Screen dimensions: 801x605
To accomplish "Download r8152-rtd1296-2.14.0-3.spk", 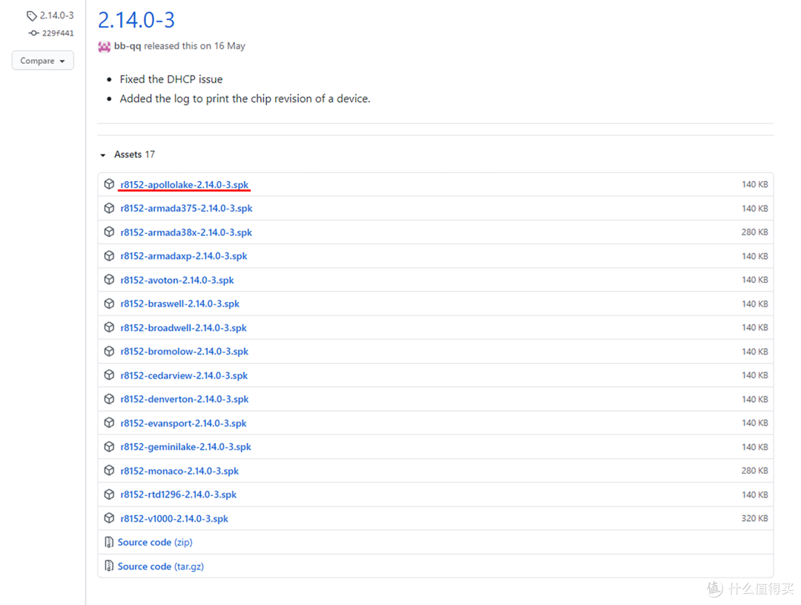I will click(178, 495).
